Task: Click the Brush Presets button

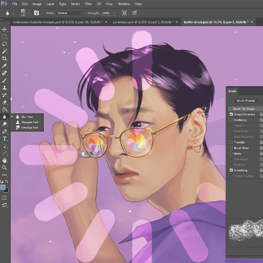Action: tap(246, 101)
